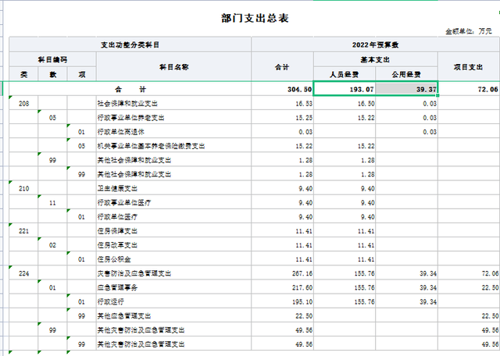This screenshot has height=356, width=500.
Task: Select the highlighted 39.37 cell
Action: tap(406, 90)
